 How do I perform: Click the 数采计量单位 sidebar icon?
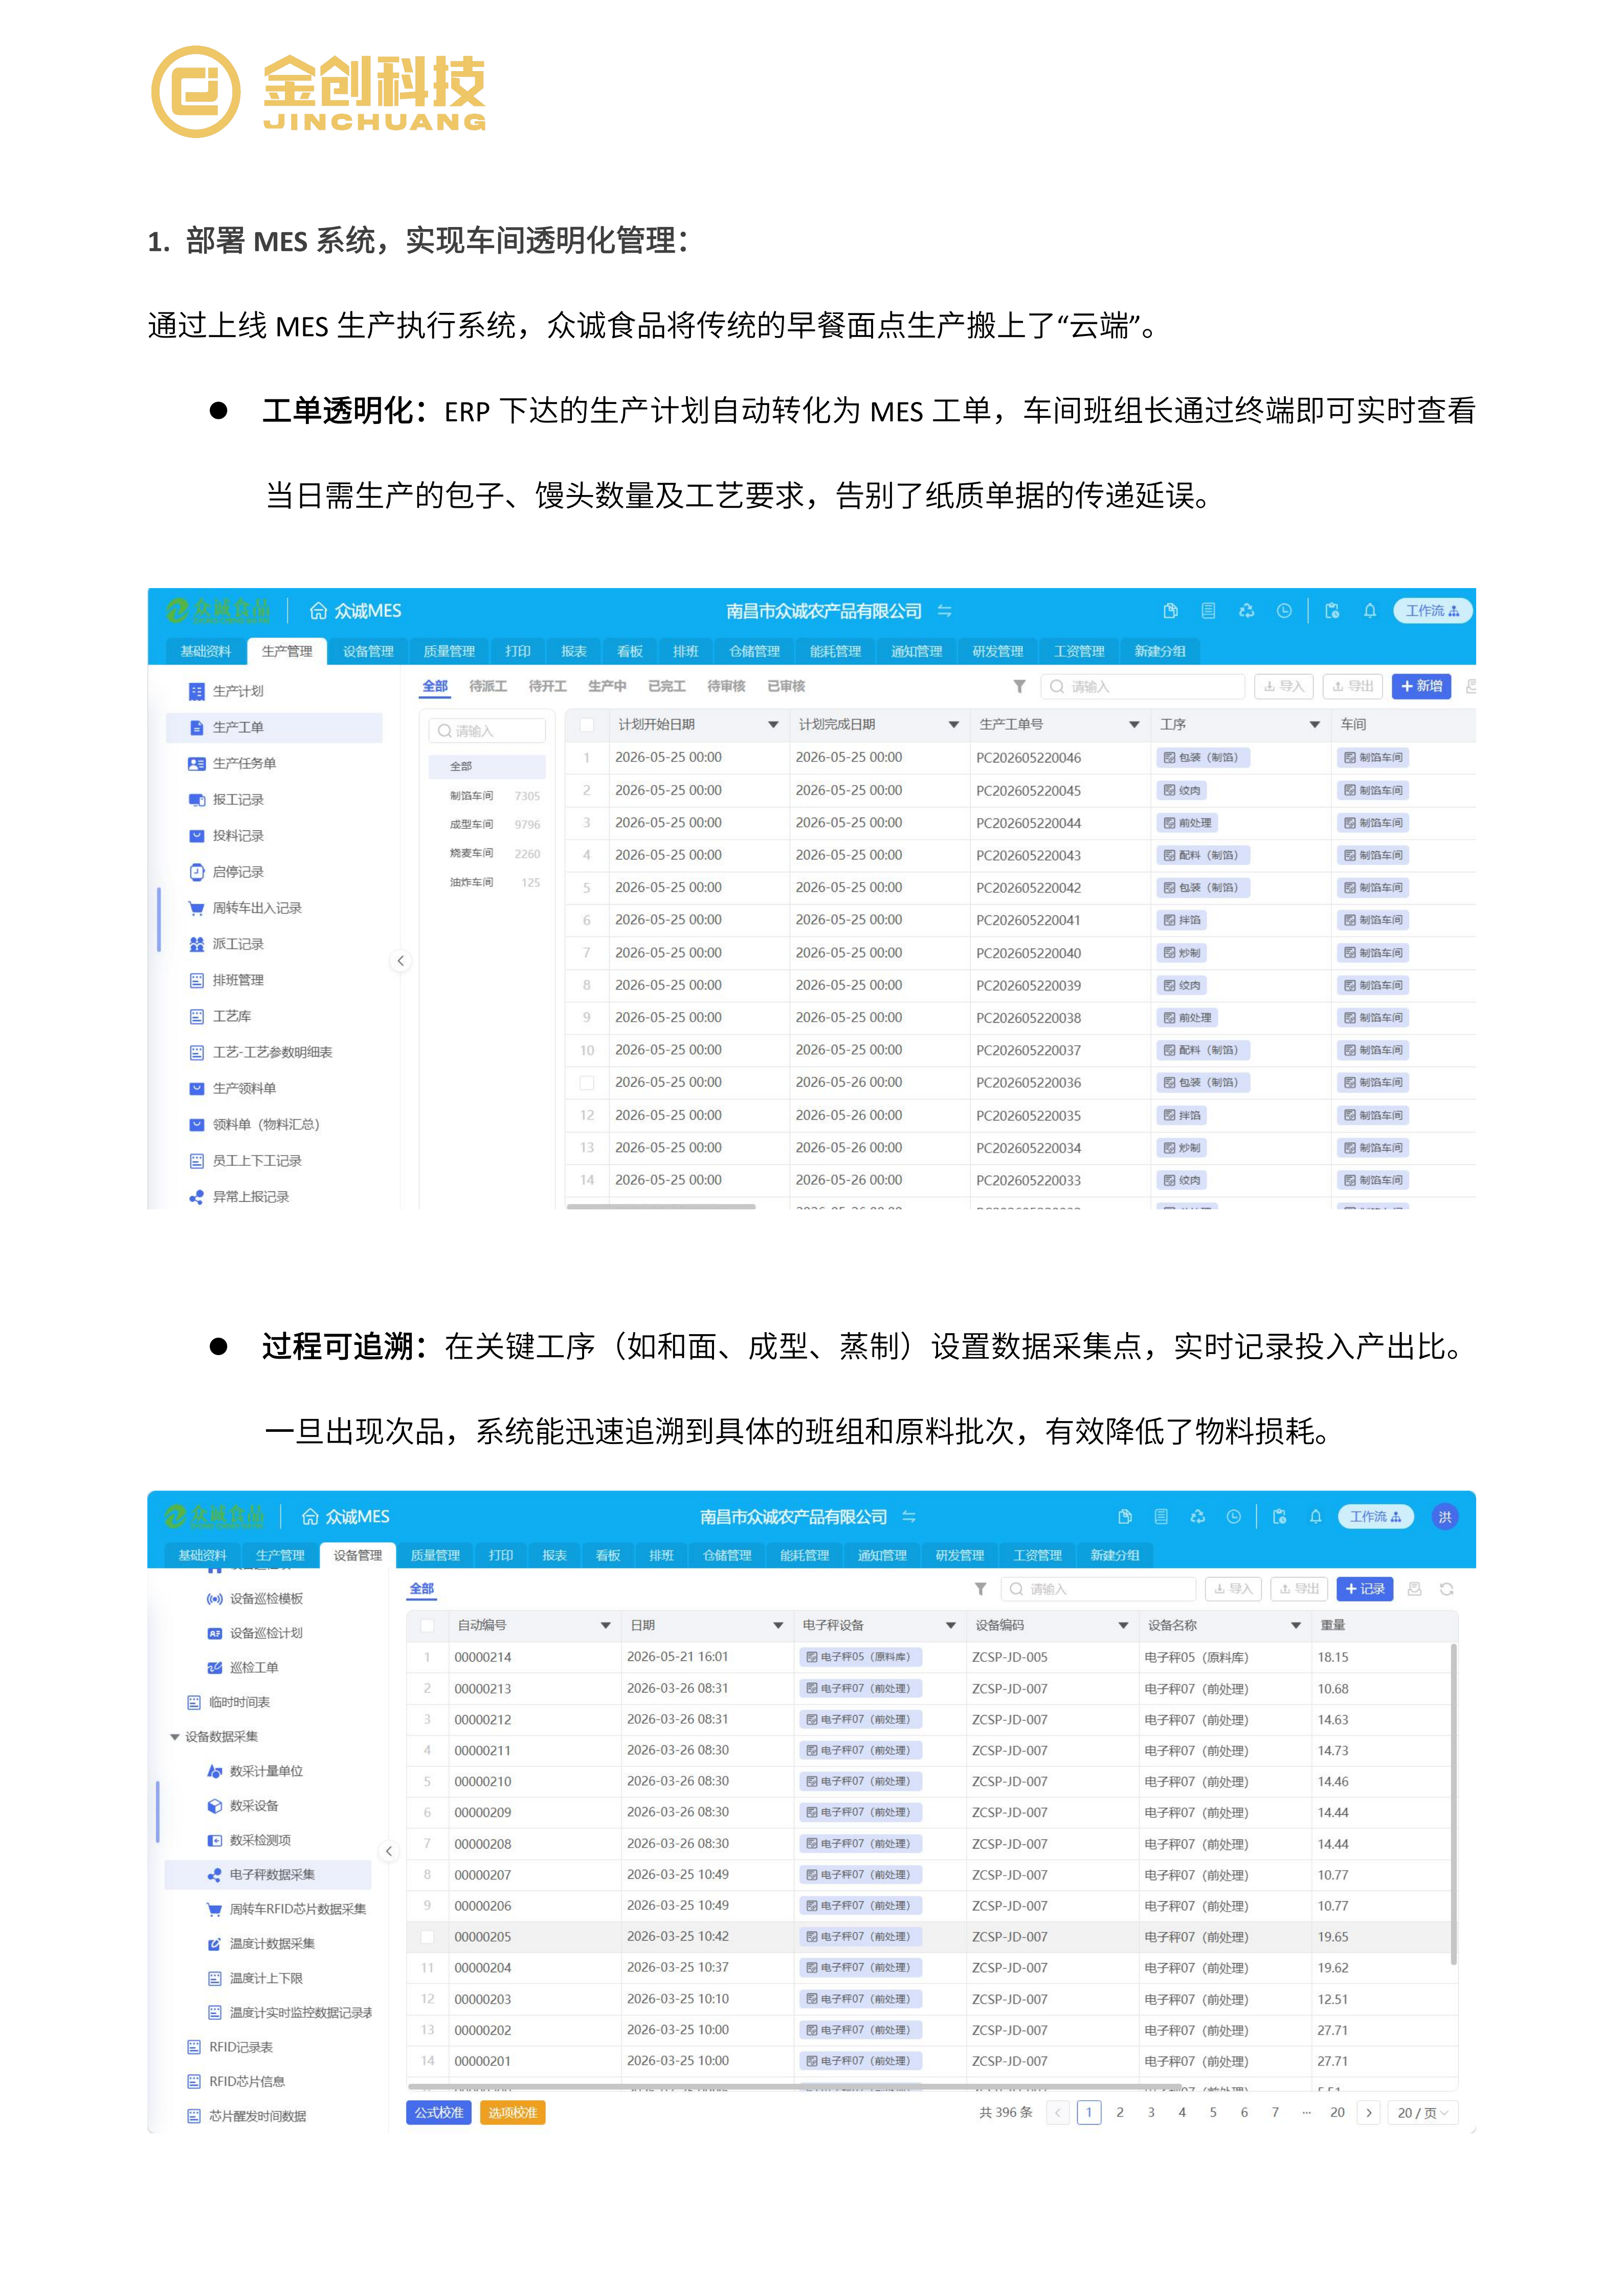pyautogui.click(x=214, y=1771)
